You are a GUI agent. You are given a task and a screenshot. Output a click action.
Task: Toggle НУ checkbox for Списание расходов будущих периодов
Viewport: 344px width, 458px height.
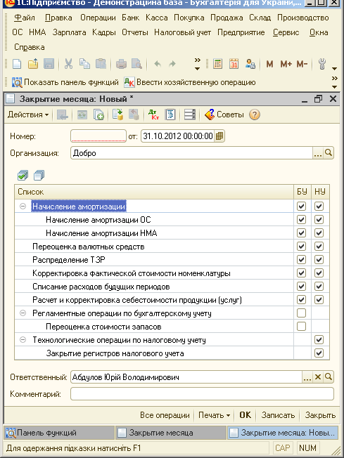(x=319, y=287)
